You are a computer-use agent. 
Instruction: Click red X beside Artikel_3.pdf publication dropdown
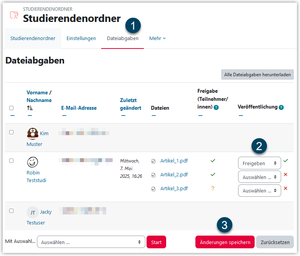(285, 188)
